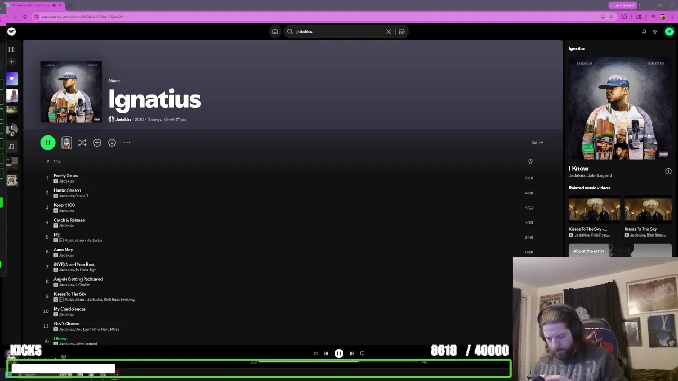Screen dimensions: 678x381
Task: Click the Spotify search input field
Action: pyautogui.click(x=339, y=32)
